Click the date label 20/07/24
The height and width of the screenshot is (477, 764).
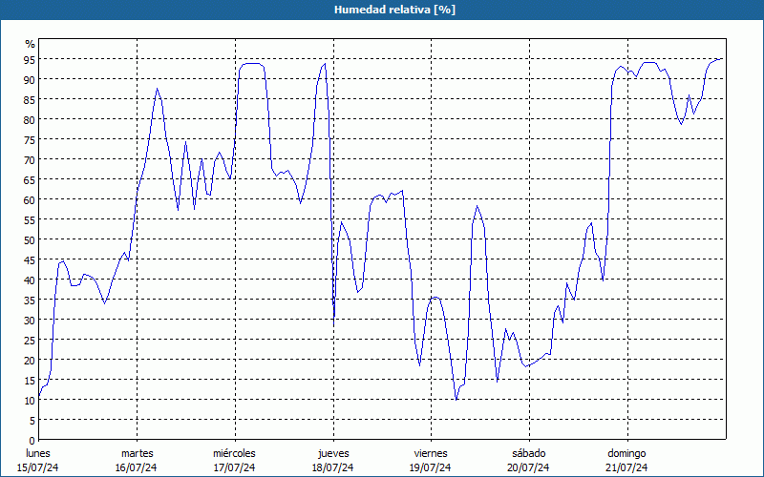click(x=528, y=467)
